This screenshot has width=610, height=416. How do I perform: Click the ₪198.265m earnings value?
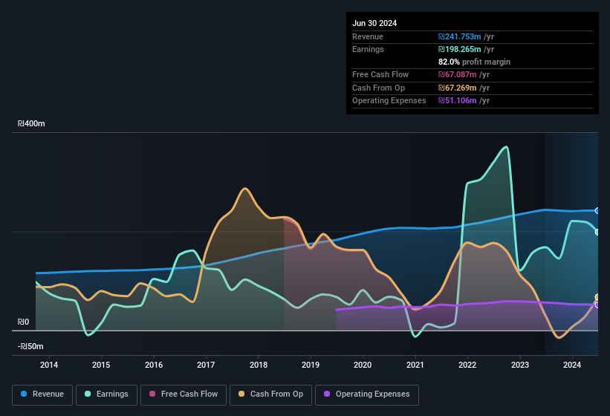[x=459, y=49]
